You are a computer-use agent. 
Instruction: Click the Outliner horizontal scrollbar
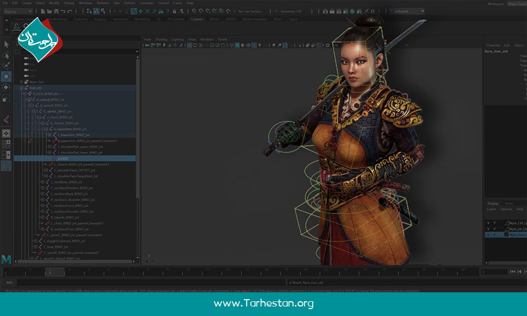[x=75, y=261]
